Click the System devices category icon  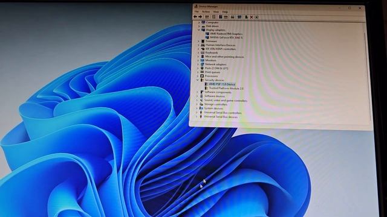(x=201, y=108)
